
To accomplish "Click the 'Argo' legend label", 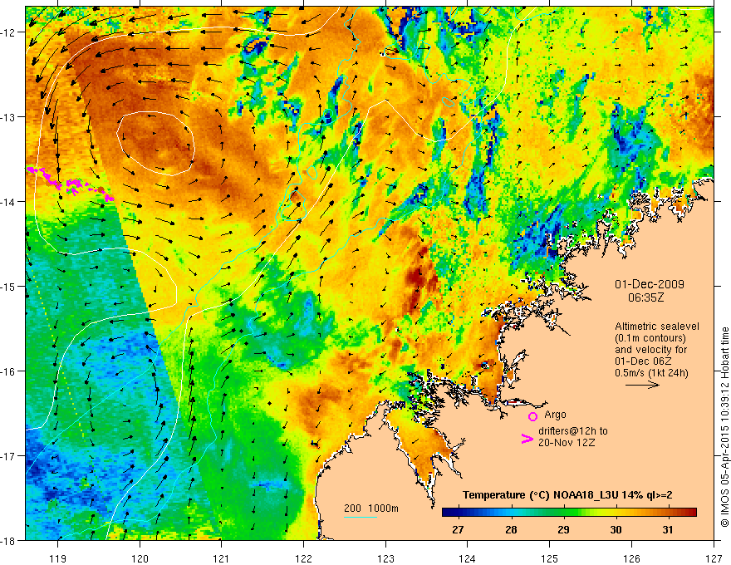I will pyautogui.click(x=555, y=415).
